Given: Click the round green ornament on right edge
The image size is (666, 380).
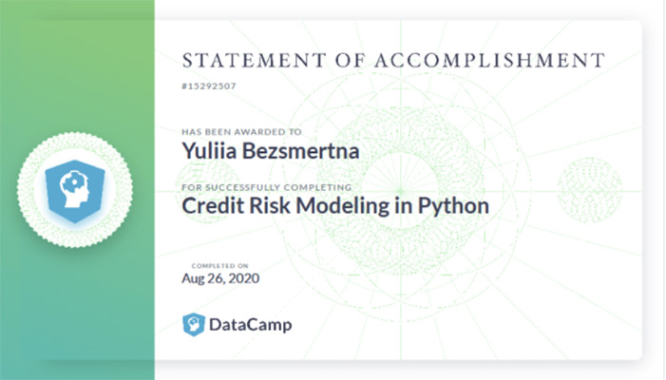Looking at the screenshot, I should pos(590,190).
